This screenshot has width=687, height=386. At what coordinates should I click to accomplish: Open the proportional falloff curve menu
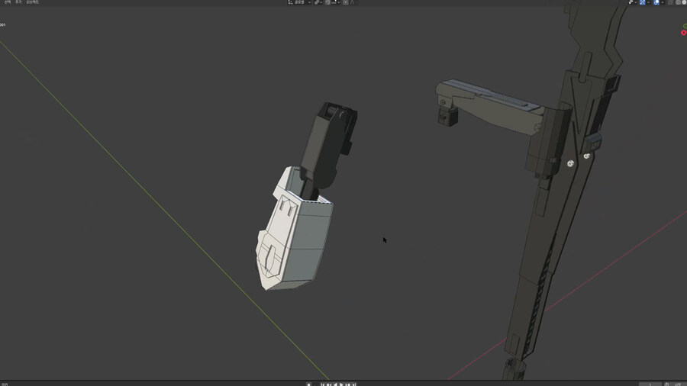[x=353, y=2]
